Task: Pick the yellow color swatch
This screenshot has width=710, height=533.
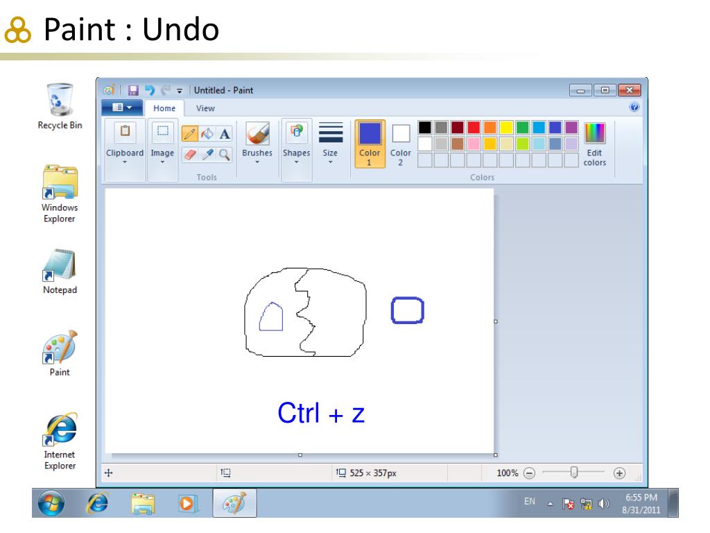Action: (x=506, y=128)
